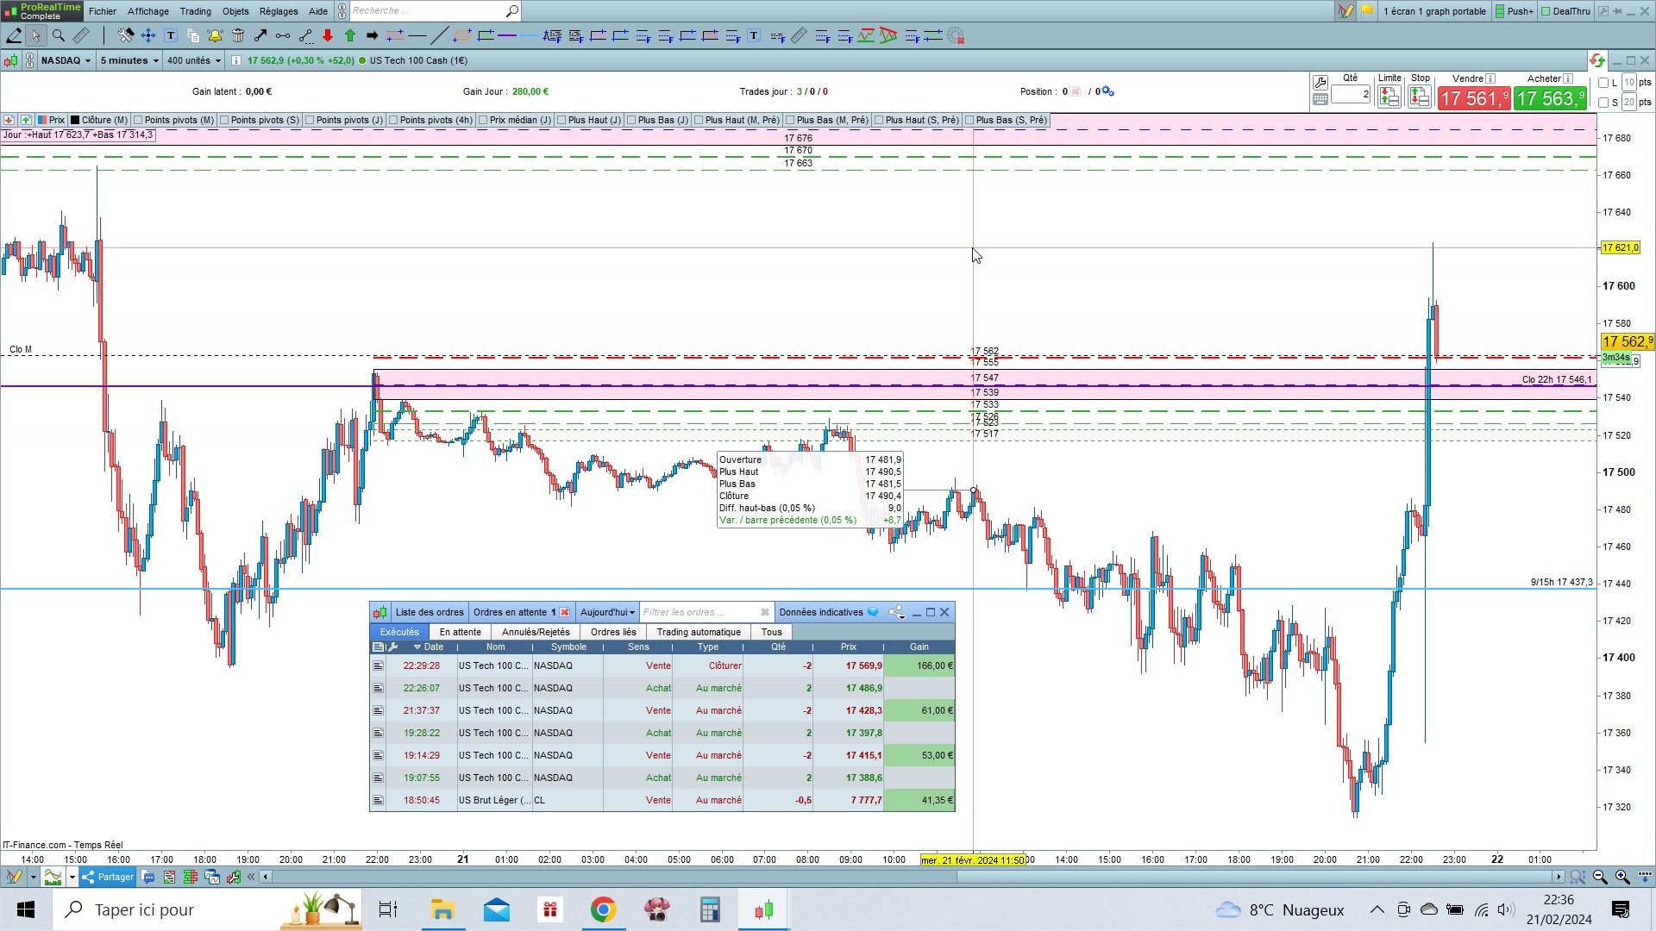Select the pencil drawing tool
The height and width of the screenshot is (931, 1656).
click(x=14, y=35)
